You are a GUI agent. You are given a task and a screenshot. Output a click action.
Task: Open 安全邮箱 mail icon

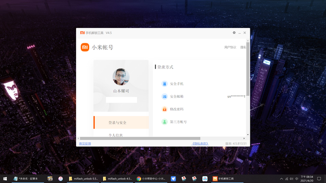coord(164,97)
